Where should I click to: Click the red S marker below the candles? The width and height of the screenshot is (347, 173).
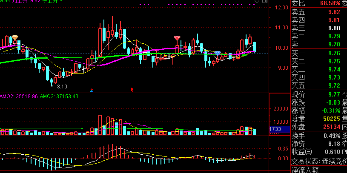pyautogui.click(x=132, y=90)
